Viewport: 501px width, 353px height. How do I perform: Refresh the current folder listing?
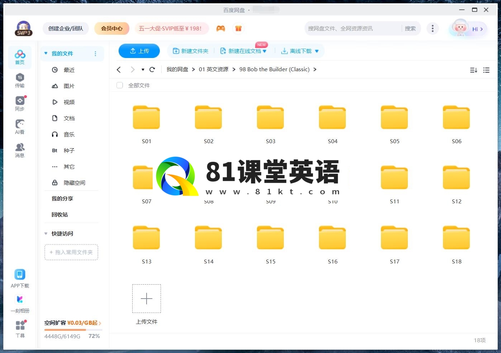(x=152, y=69)
